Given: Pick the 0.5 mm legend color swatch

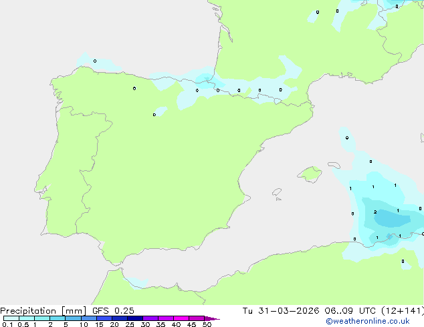Looking at the screenshot, I should point(27,318).
